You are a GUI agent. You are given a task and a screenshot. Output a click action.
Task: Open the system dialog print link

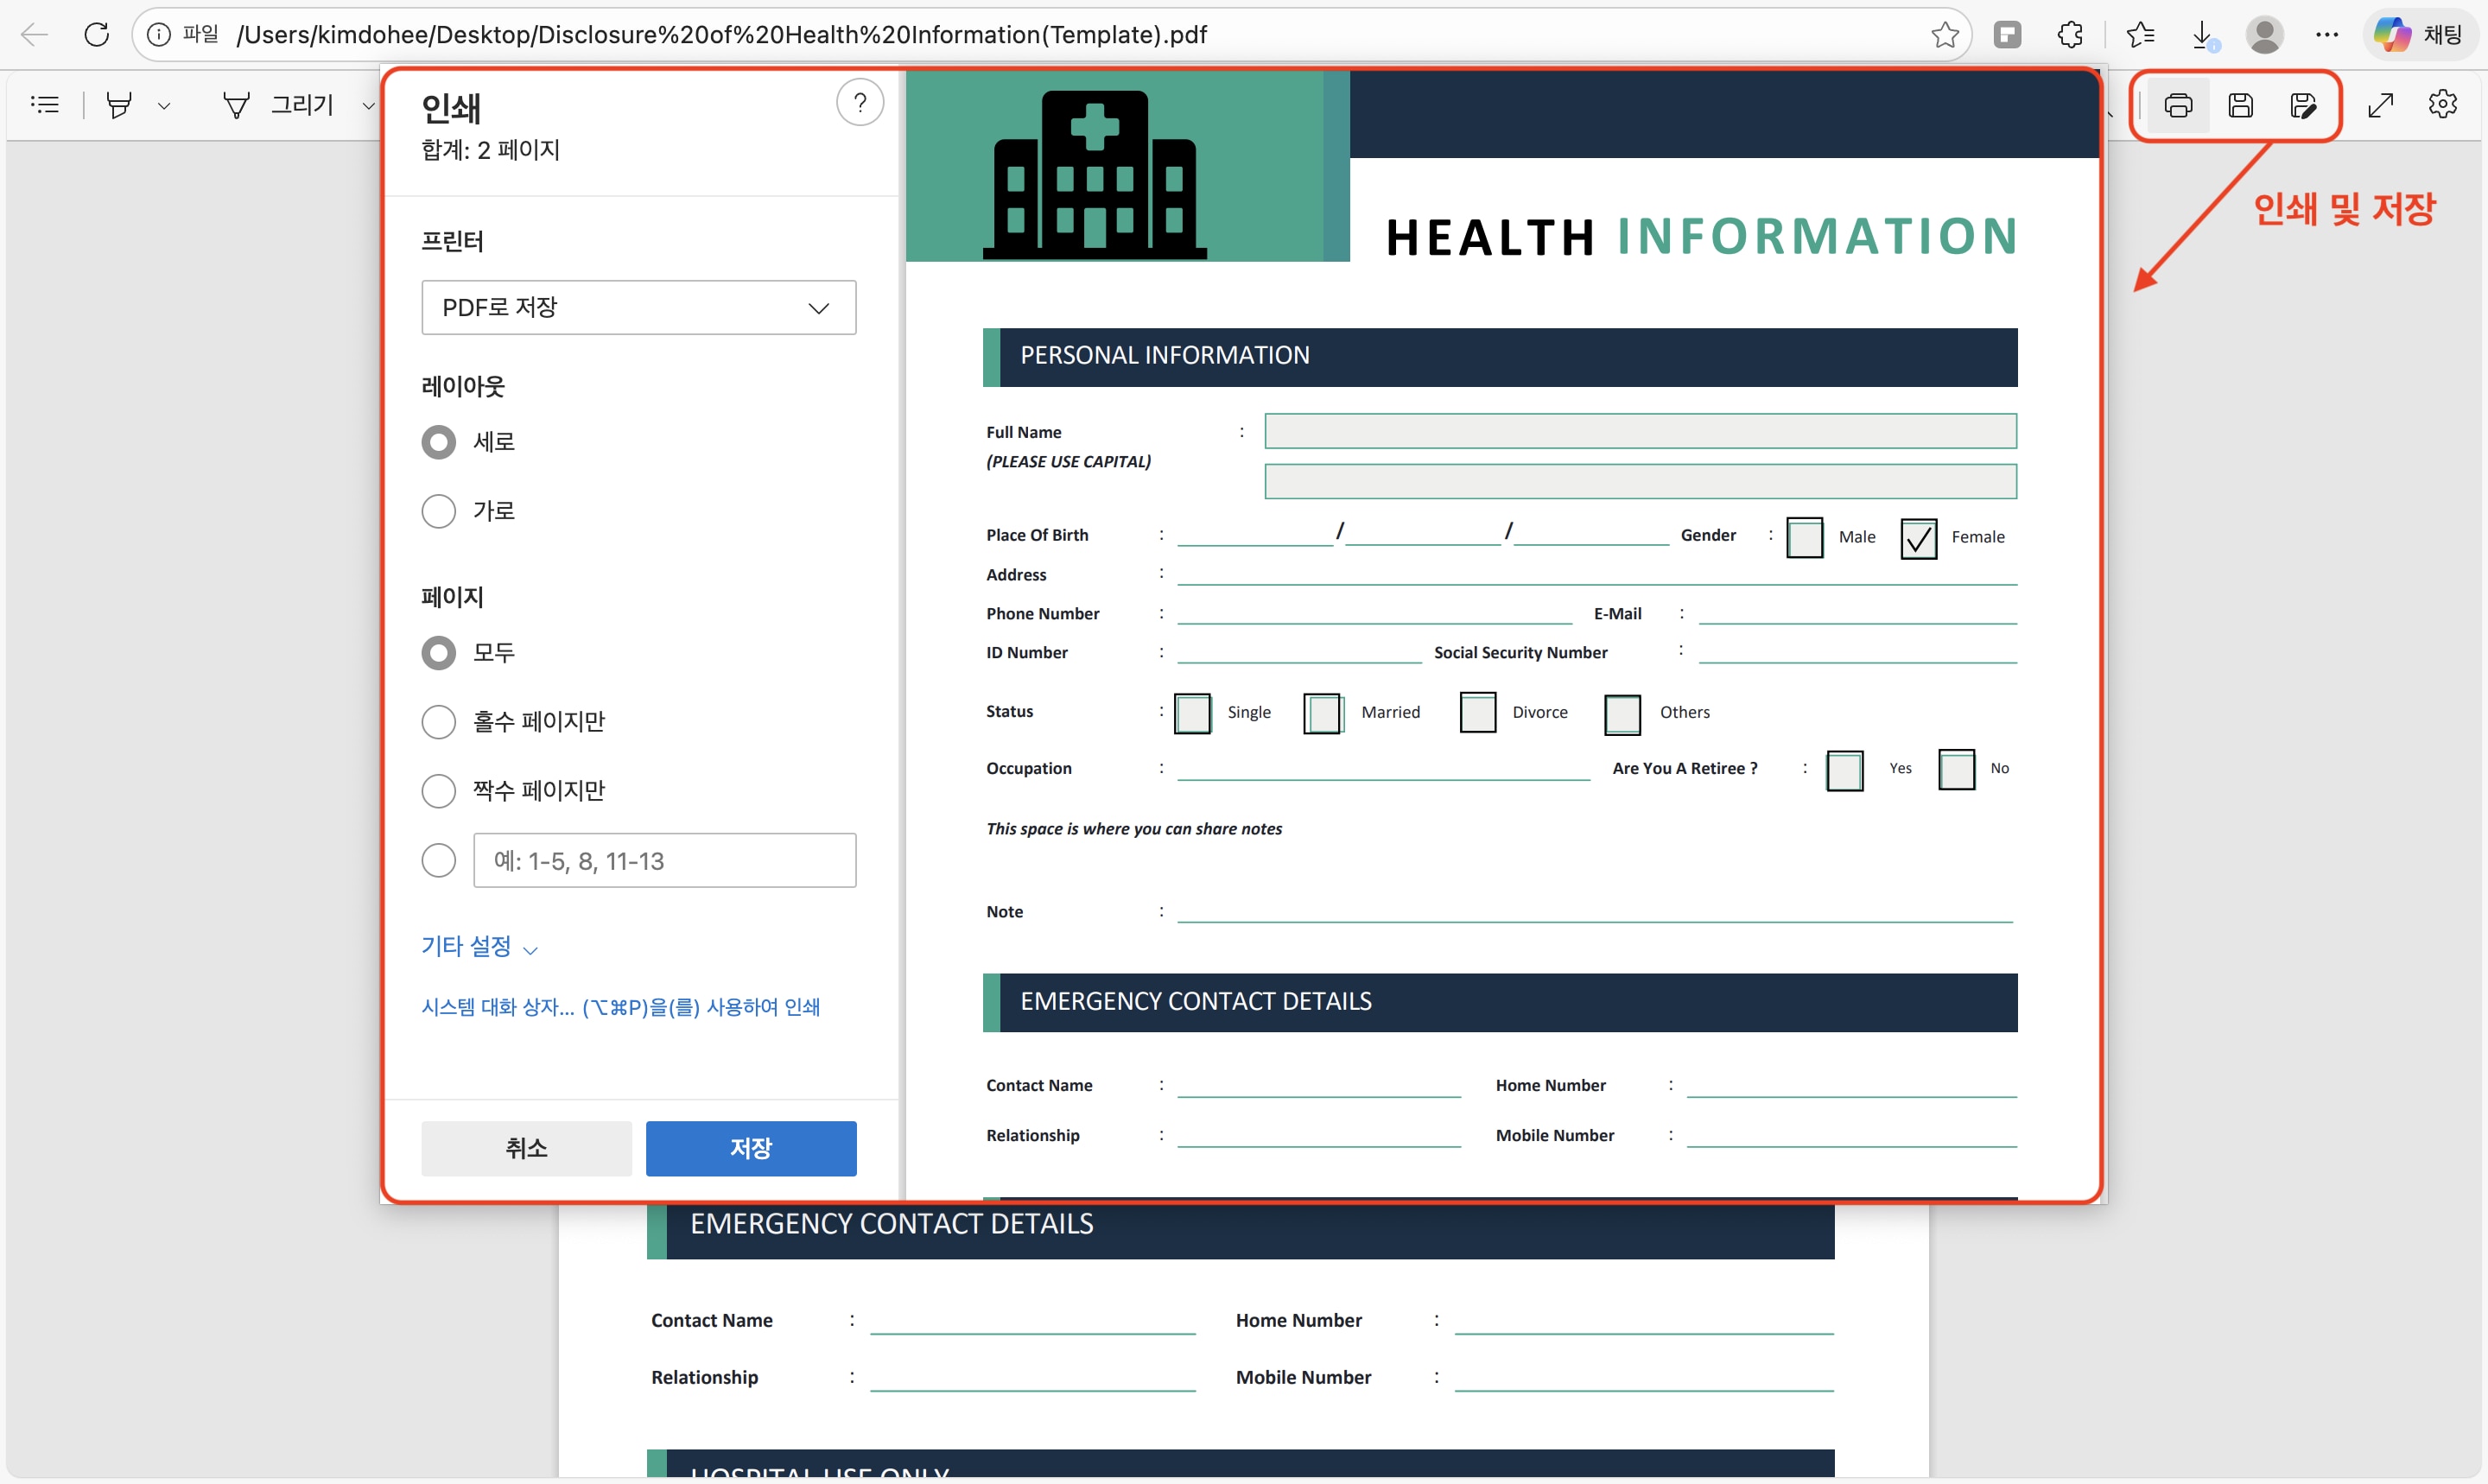click(x=620, y=1007)
